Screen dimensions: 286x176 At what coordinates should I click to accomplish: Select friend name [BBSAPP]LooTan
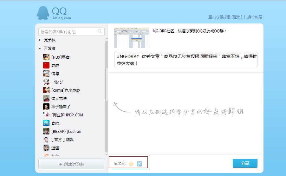66,132
